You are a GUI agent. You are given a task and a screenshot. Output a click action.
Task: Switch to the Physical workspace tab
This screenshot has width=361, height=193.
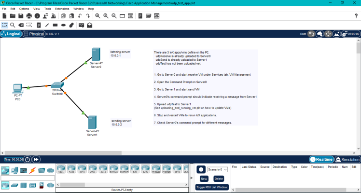(34, 34)
